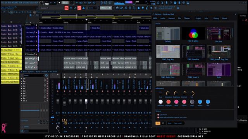Click the stamp icon next to the link icon
The height and width of the screenshot is (139, 248).
(x=84, y=8)
